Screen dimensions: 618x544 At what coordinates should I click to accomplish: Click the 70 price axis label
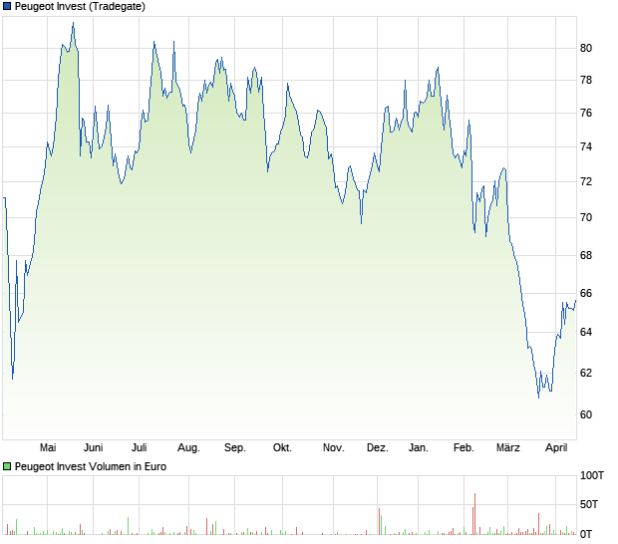tap(586, 217)
